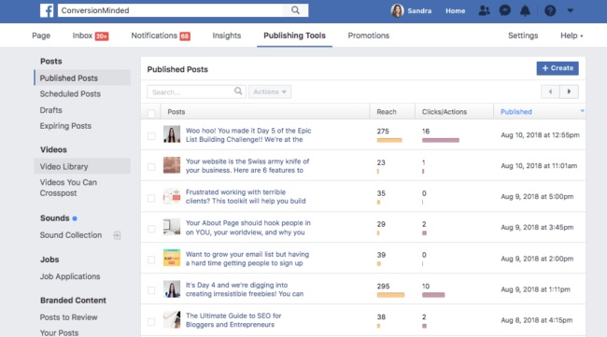This screenshot has width=607, height=337.
Task: Toggle the select-all posts checkbox
Action: point(151,113)
